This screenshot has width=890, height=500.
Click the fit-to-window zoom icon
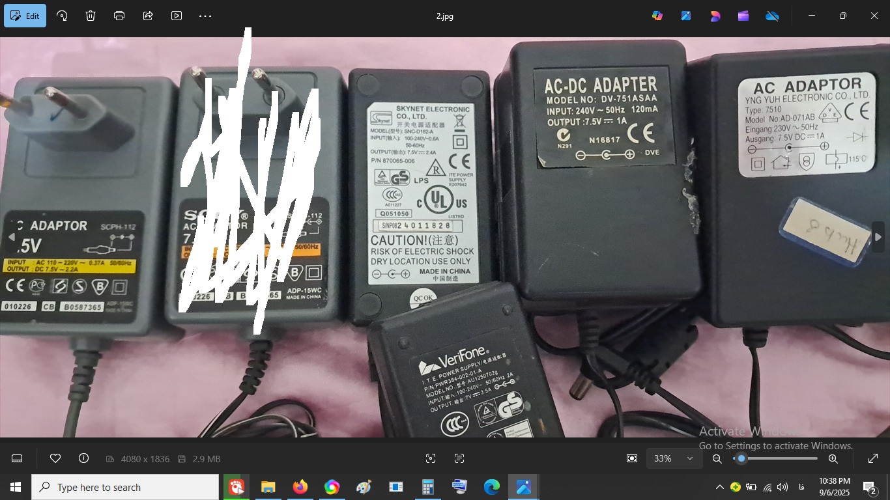tap(632, 458)
